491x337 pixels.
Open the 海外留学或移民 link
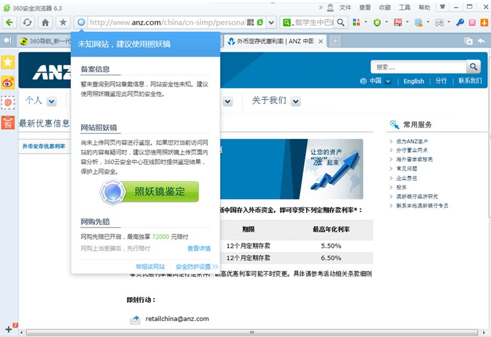pyautogui.click(x=414, y=159)
